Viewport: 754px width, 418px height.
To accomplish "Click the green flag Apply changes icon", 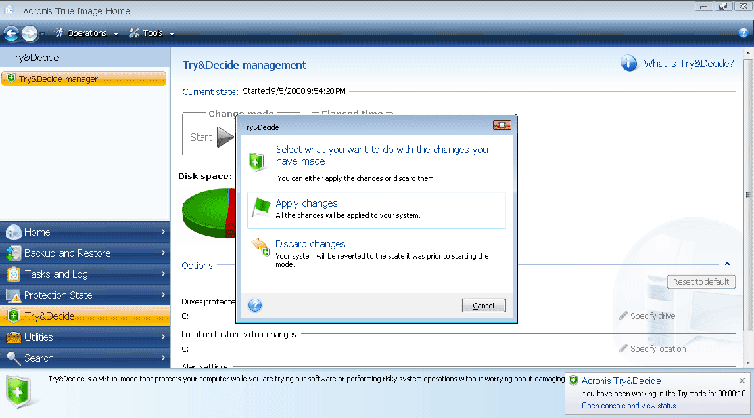I will pos(261,207).
